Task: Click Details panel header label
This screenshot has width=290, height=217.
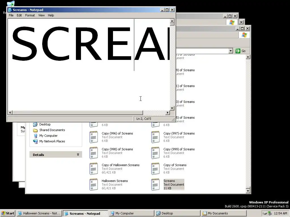Action: coord(39,155)
